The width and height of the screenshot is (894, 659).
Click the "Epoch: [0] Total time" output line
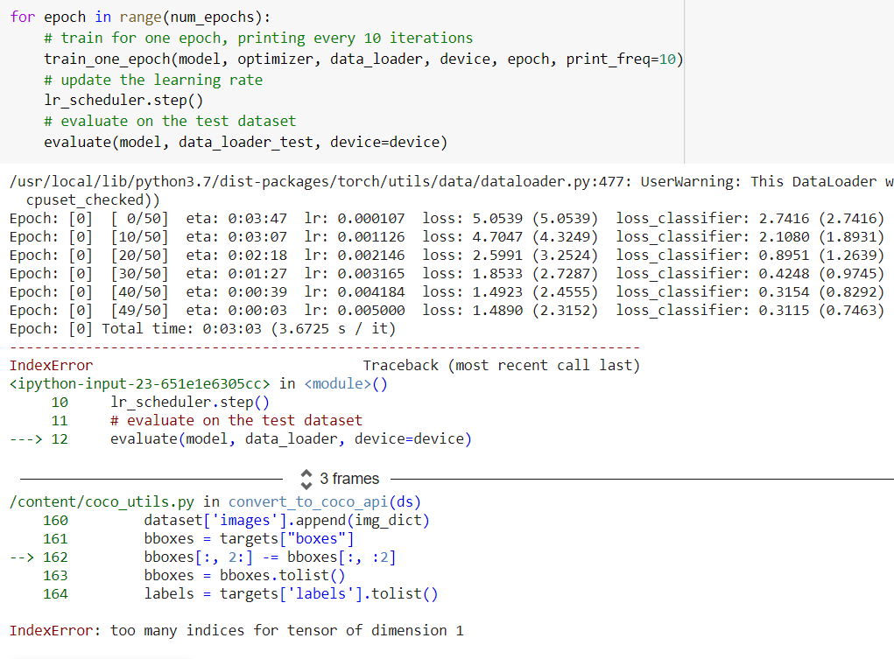201,329
